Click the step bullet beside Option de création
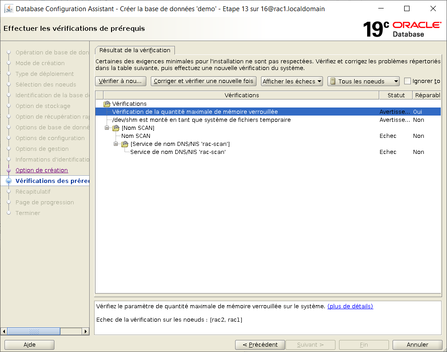Image resolution: width=447 pixels, height=352 pixels. (x=9, y=170)
